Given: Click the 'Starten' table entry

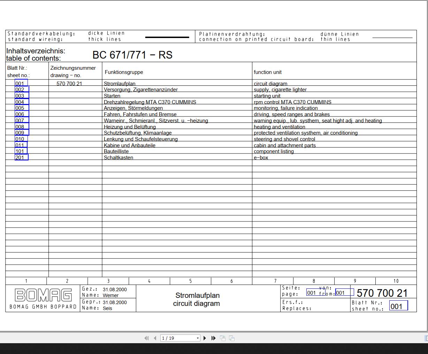Looking at the screenshot, I should coord(112,96).
